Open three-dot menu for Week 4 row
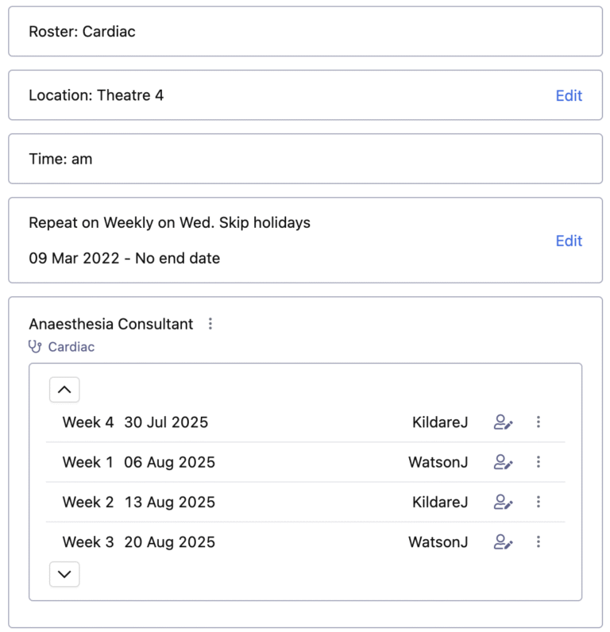610x632 pixels. 539,422
